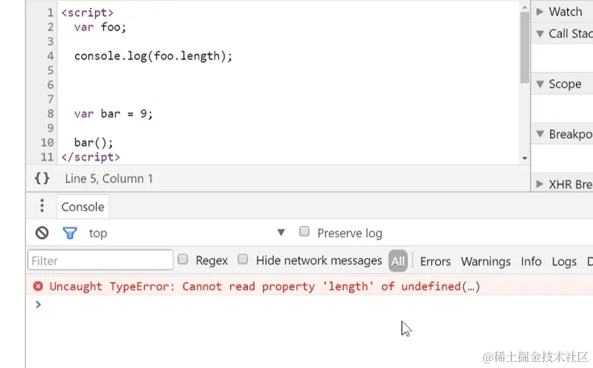The width and height of the screenshot is (593, 368).
Task: Collapse the Call Stack section
Action: pyautogui.click(x=540, y=34)
